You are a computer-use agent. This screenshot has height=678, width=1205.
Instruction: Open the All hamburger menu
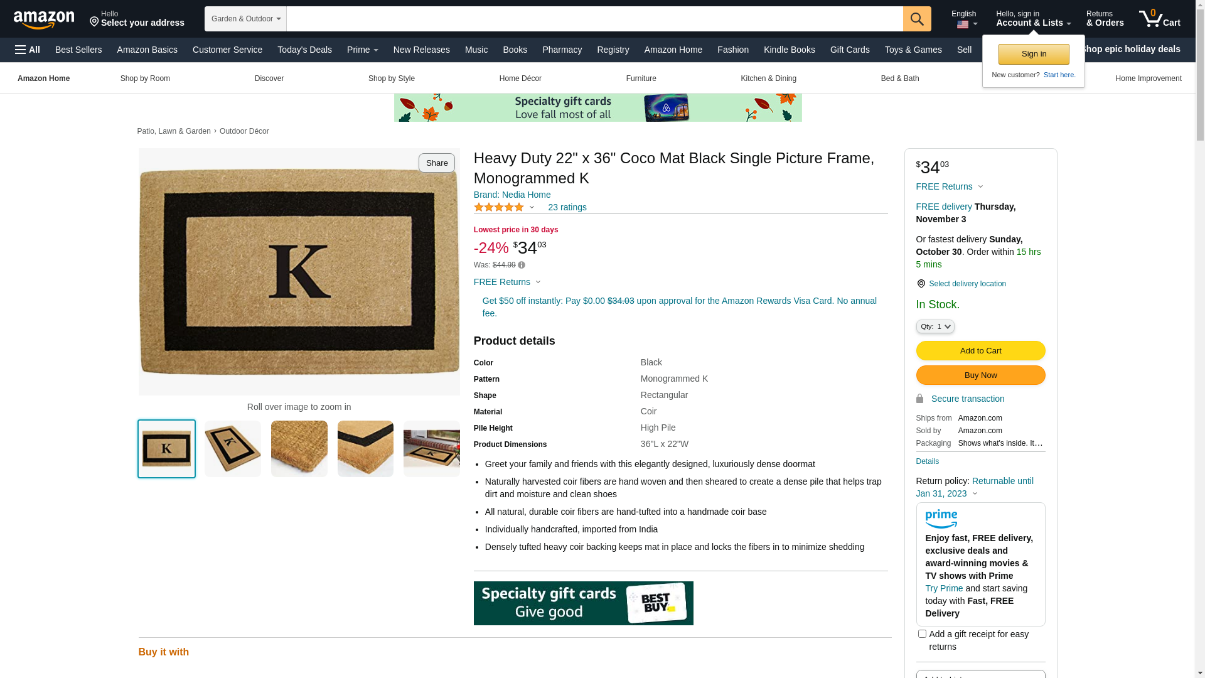pos(28,50)
